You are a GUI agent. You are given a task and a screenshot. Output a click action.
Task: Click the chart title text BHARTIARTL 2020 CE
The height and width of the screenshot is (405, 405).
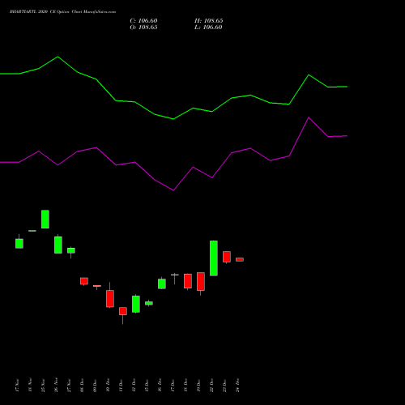coord(32,12)
